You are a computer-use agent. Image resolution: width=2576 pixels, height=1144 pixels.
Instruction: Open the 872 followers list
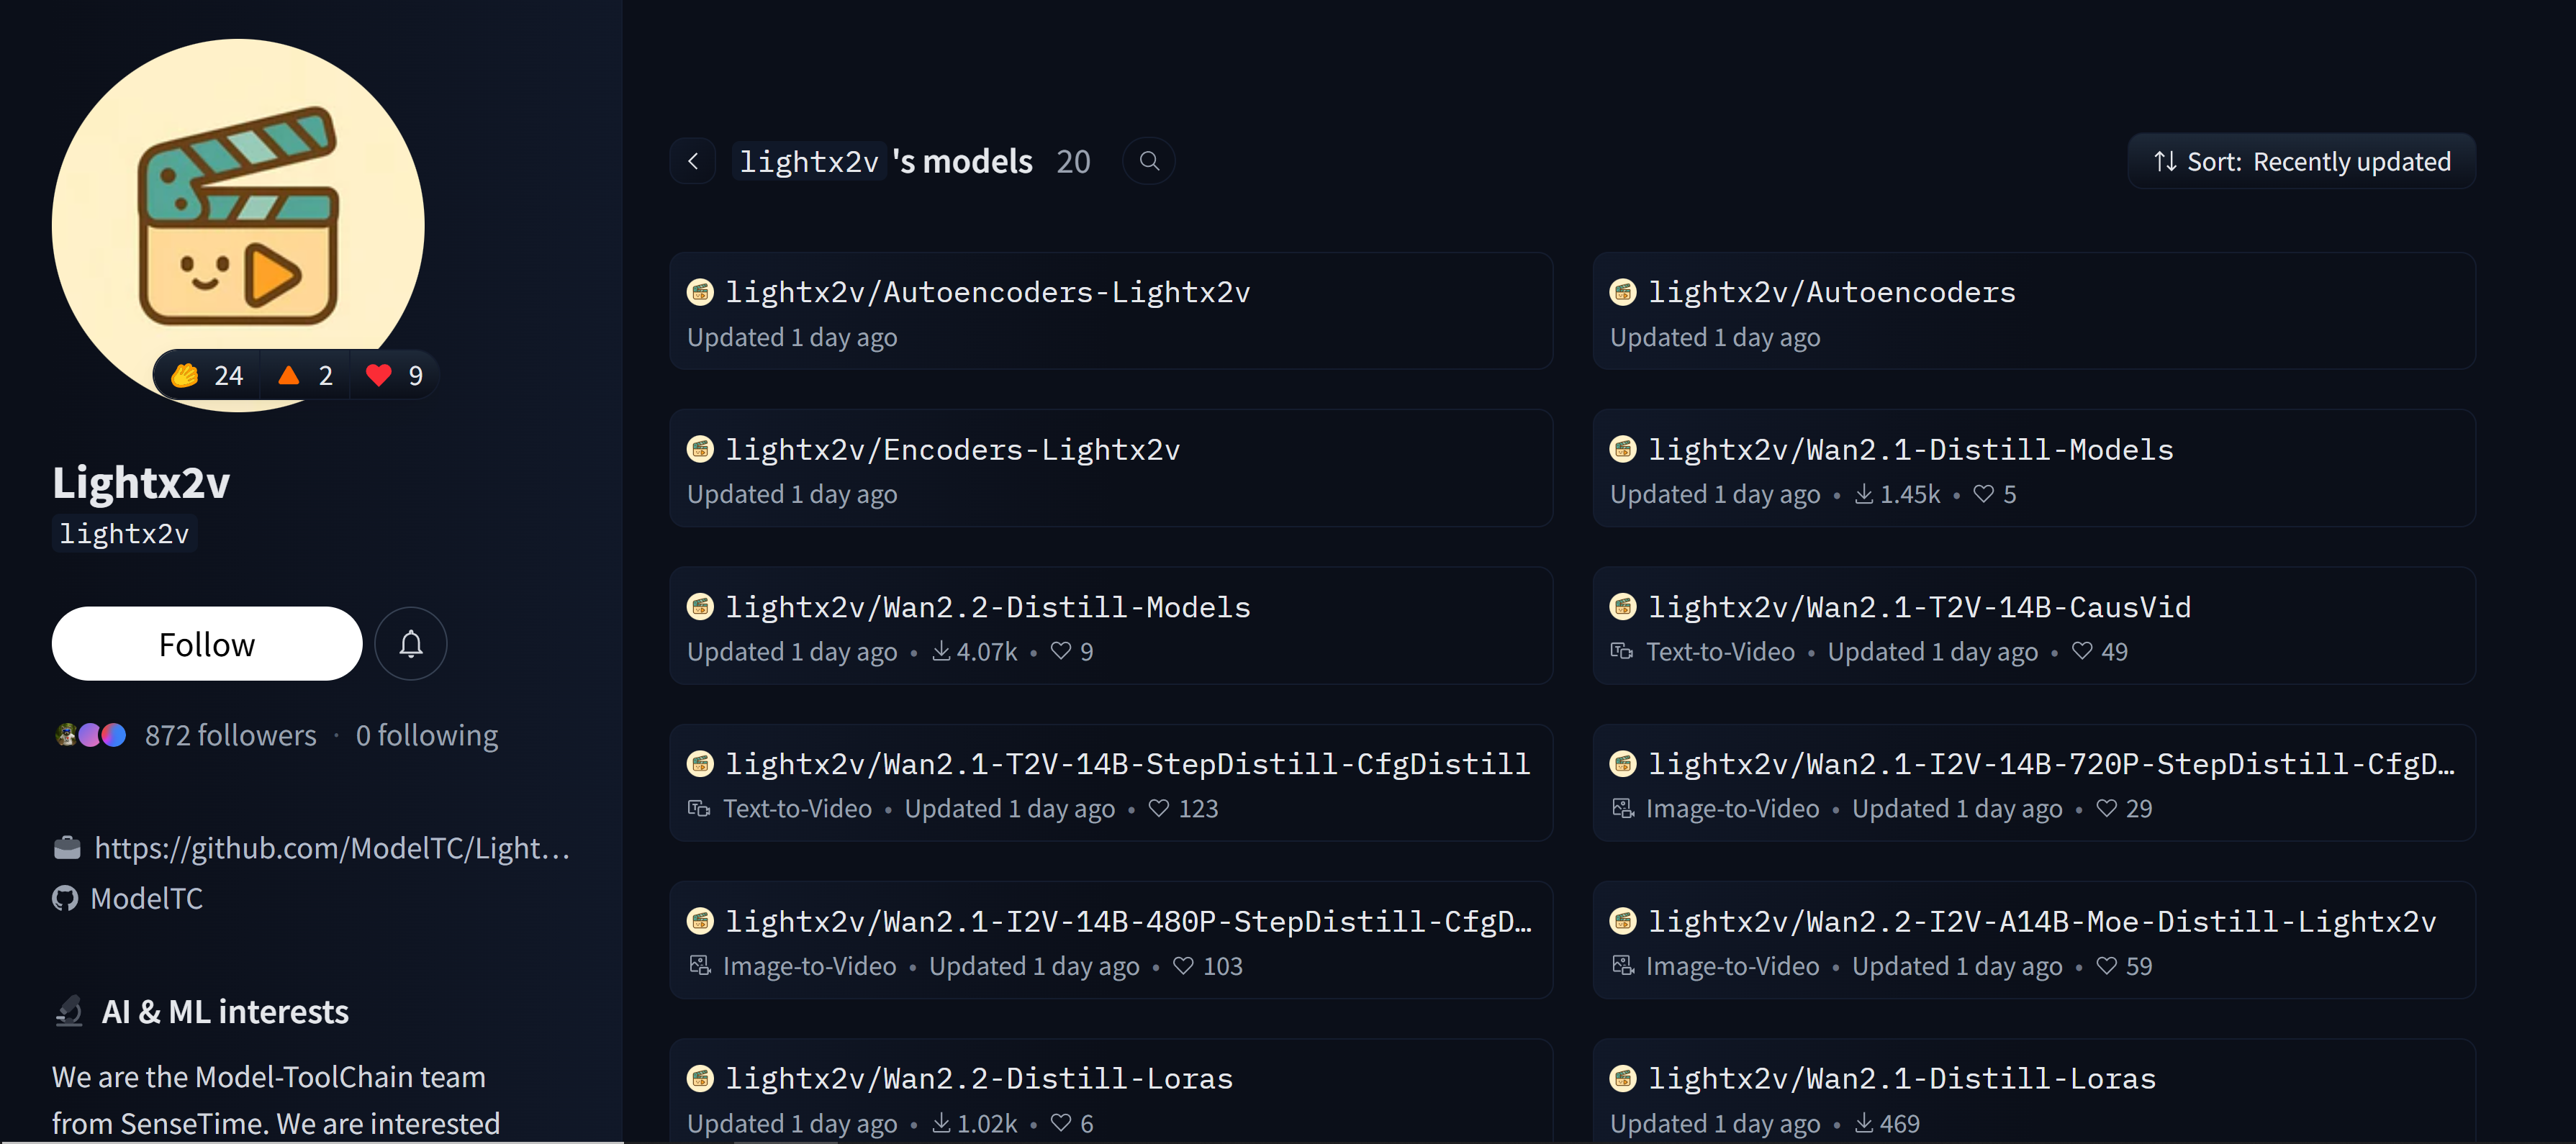[x=230, y=735]
